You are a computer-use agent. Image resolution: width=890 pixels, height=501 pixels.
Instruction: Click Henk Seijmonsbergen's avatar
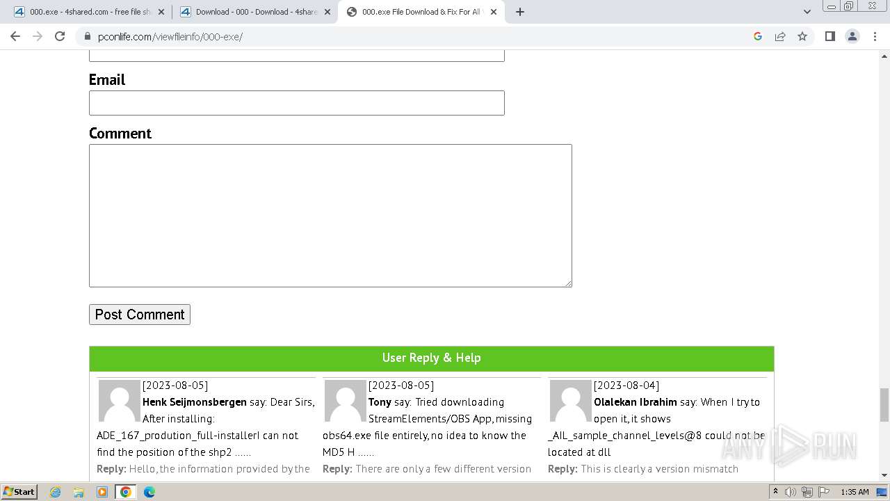[119, 401]
